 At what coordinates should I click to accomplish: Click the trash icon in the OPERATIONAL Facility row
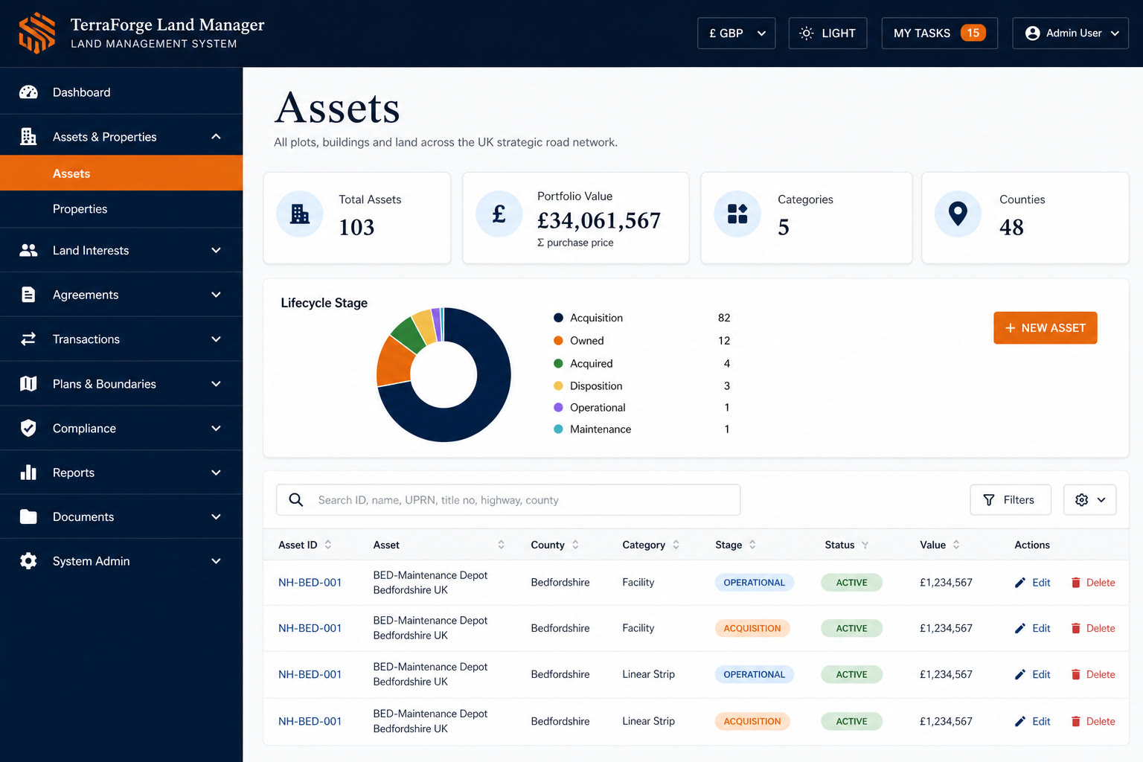click(x=1075, y=583)
